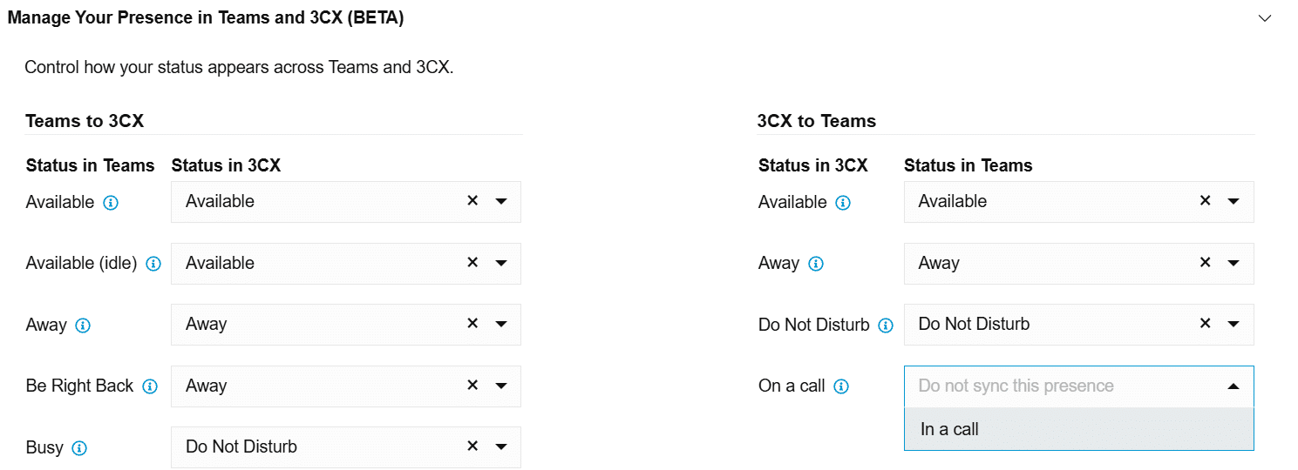The image size is (1298, 470).
Task: Clear Teams Available mapping with X
Action: [472, 200]
